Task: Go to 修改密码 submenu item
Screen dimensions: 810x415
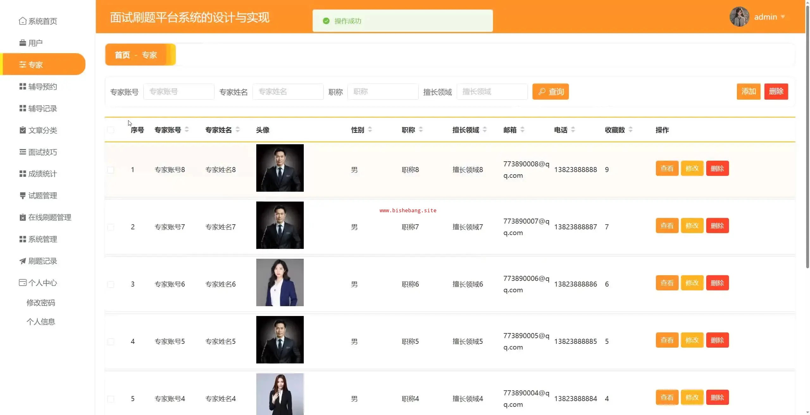Action: coord(41,303)
